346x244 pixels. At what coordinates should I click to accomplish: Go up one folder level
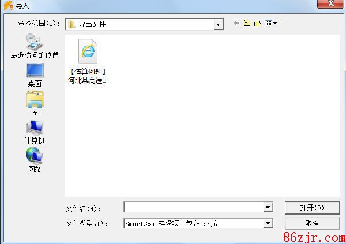click(x=247, y=23)
